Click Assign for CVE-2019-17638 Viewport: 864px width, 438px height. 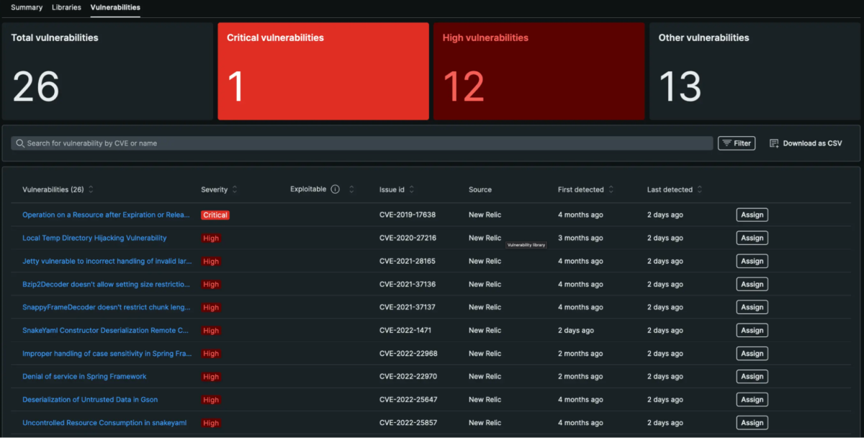[752, 214]
